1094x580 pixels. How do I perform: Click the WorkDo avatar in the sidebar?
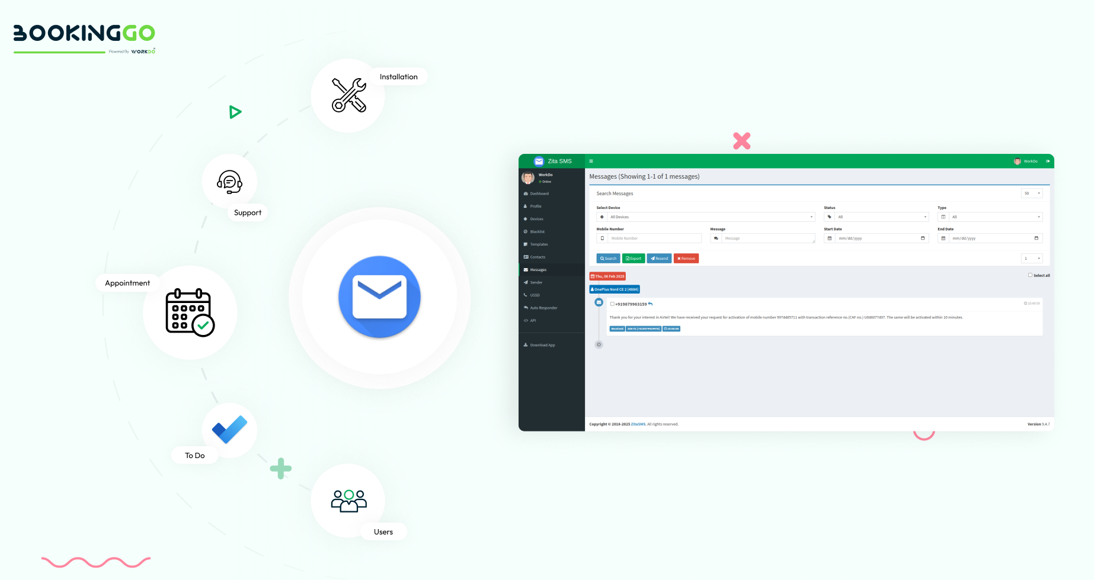click(528, 178)
